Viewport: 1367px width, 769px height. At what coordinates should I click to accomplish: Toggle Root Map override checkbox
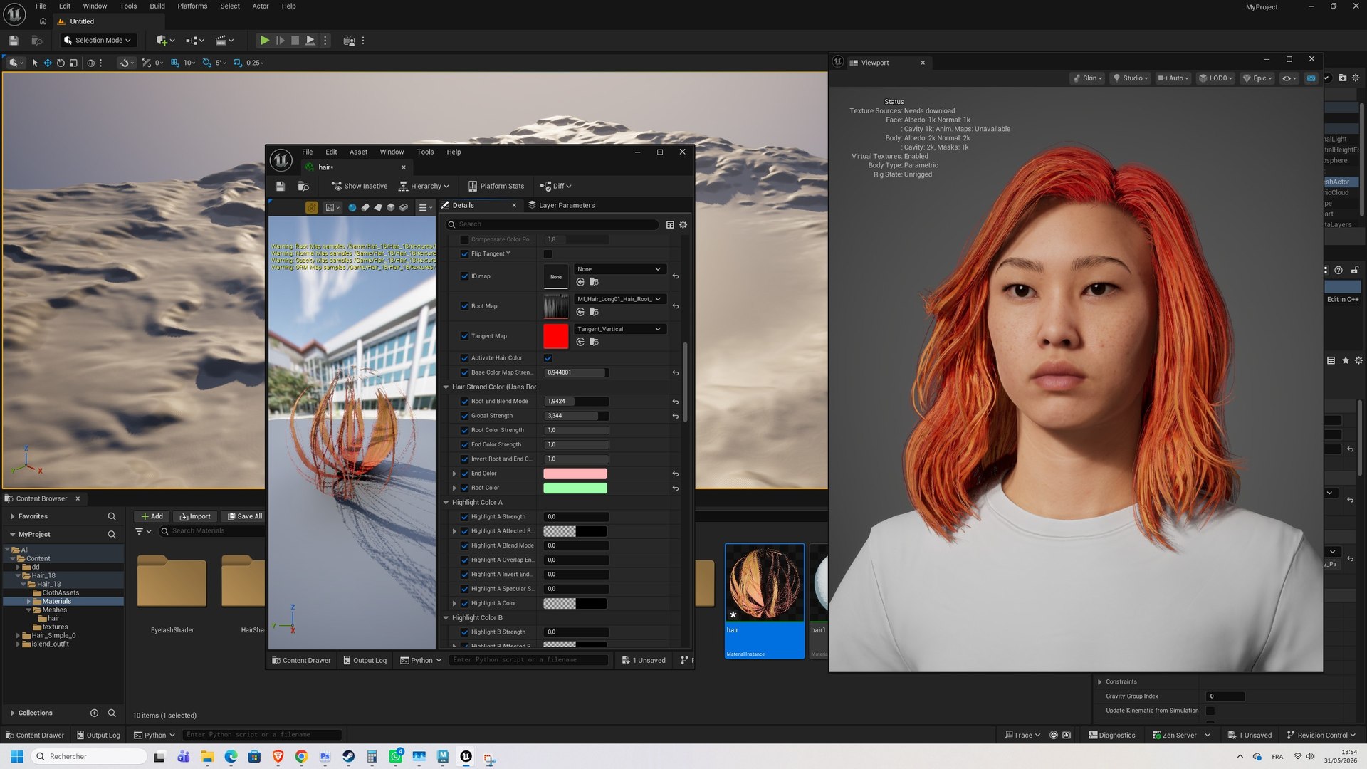(x=465, y=306)
